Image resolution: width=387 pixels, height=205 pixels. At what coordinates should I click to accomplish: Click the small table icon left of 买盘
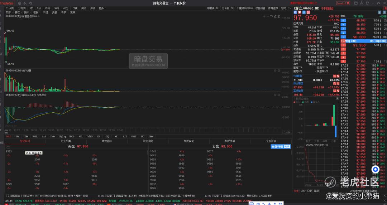(8, 146)
